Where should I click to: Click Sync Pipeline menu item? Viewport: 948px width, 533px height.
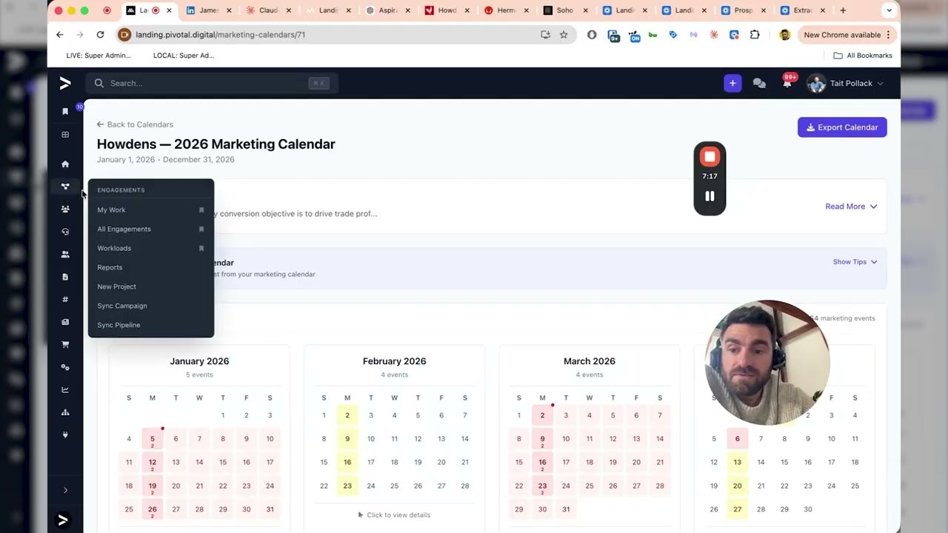point(118,326)
